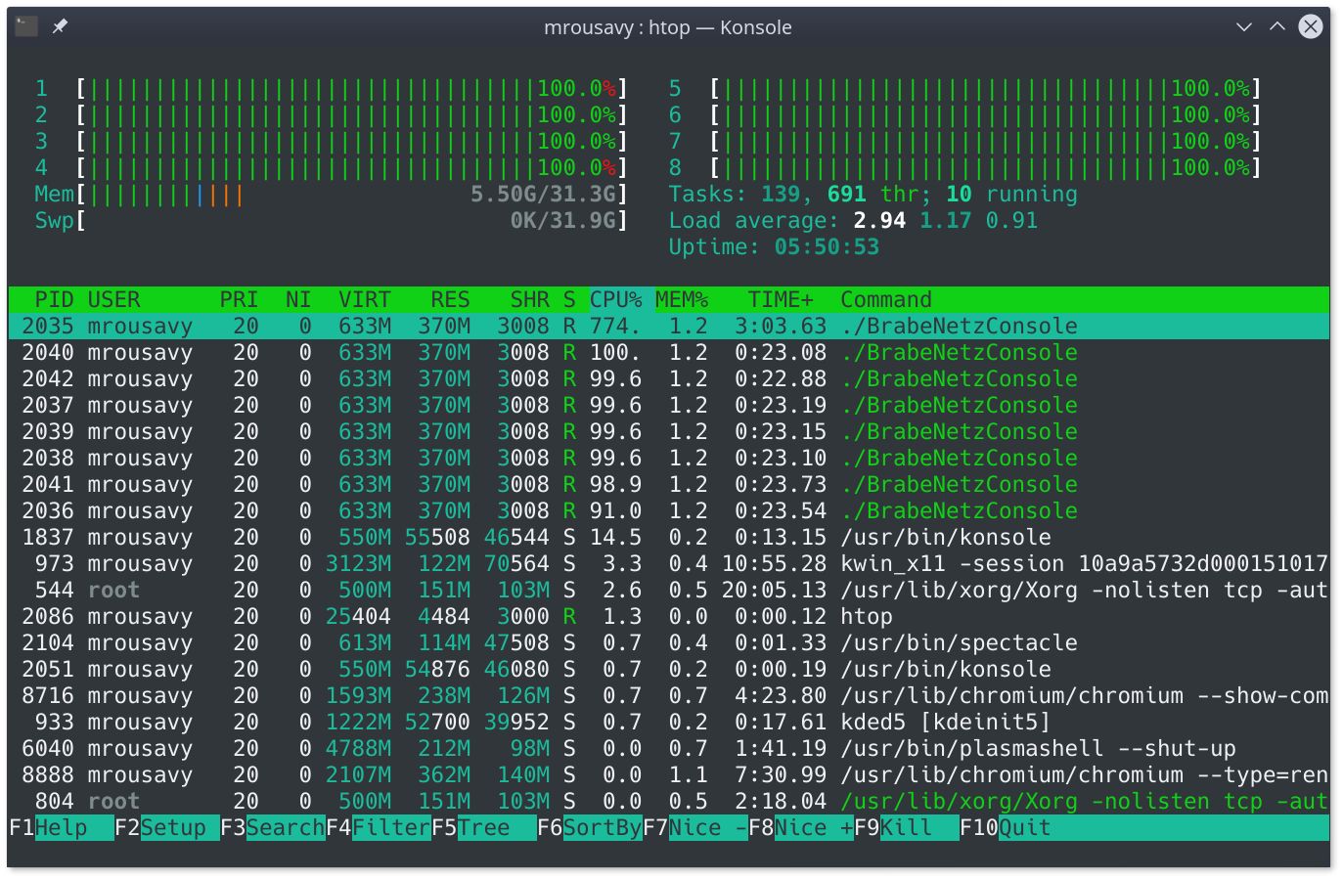
Task: Click the 774. CPU% value
Action: (615, 327)
